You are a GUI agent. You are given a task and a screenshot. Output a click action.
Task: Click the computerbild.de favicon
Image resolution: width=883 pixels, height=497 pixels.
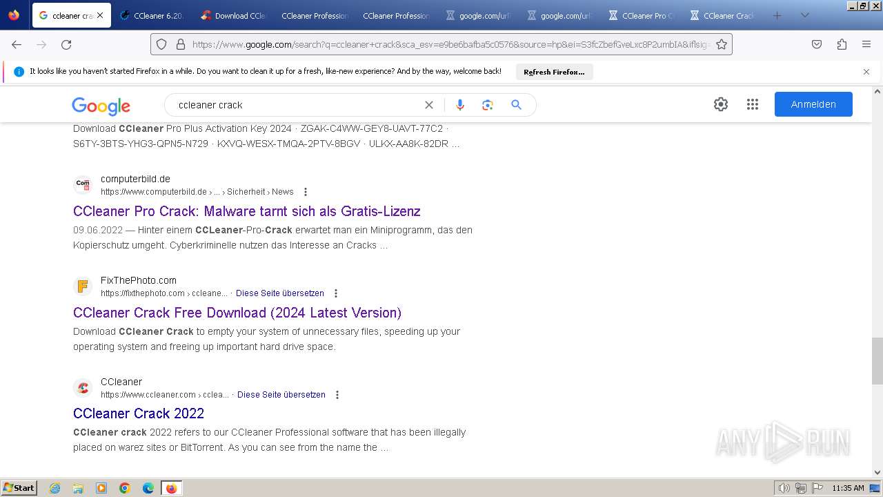[x=83, y=184]
